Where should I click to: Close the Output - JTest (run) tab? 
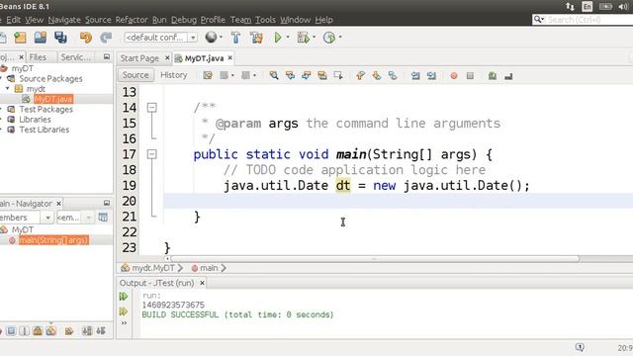[x=202, y=283]
